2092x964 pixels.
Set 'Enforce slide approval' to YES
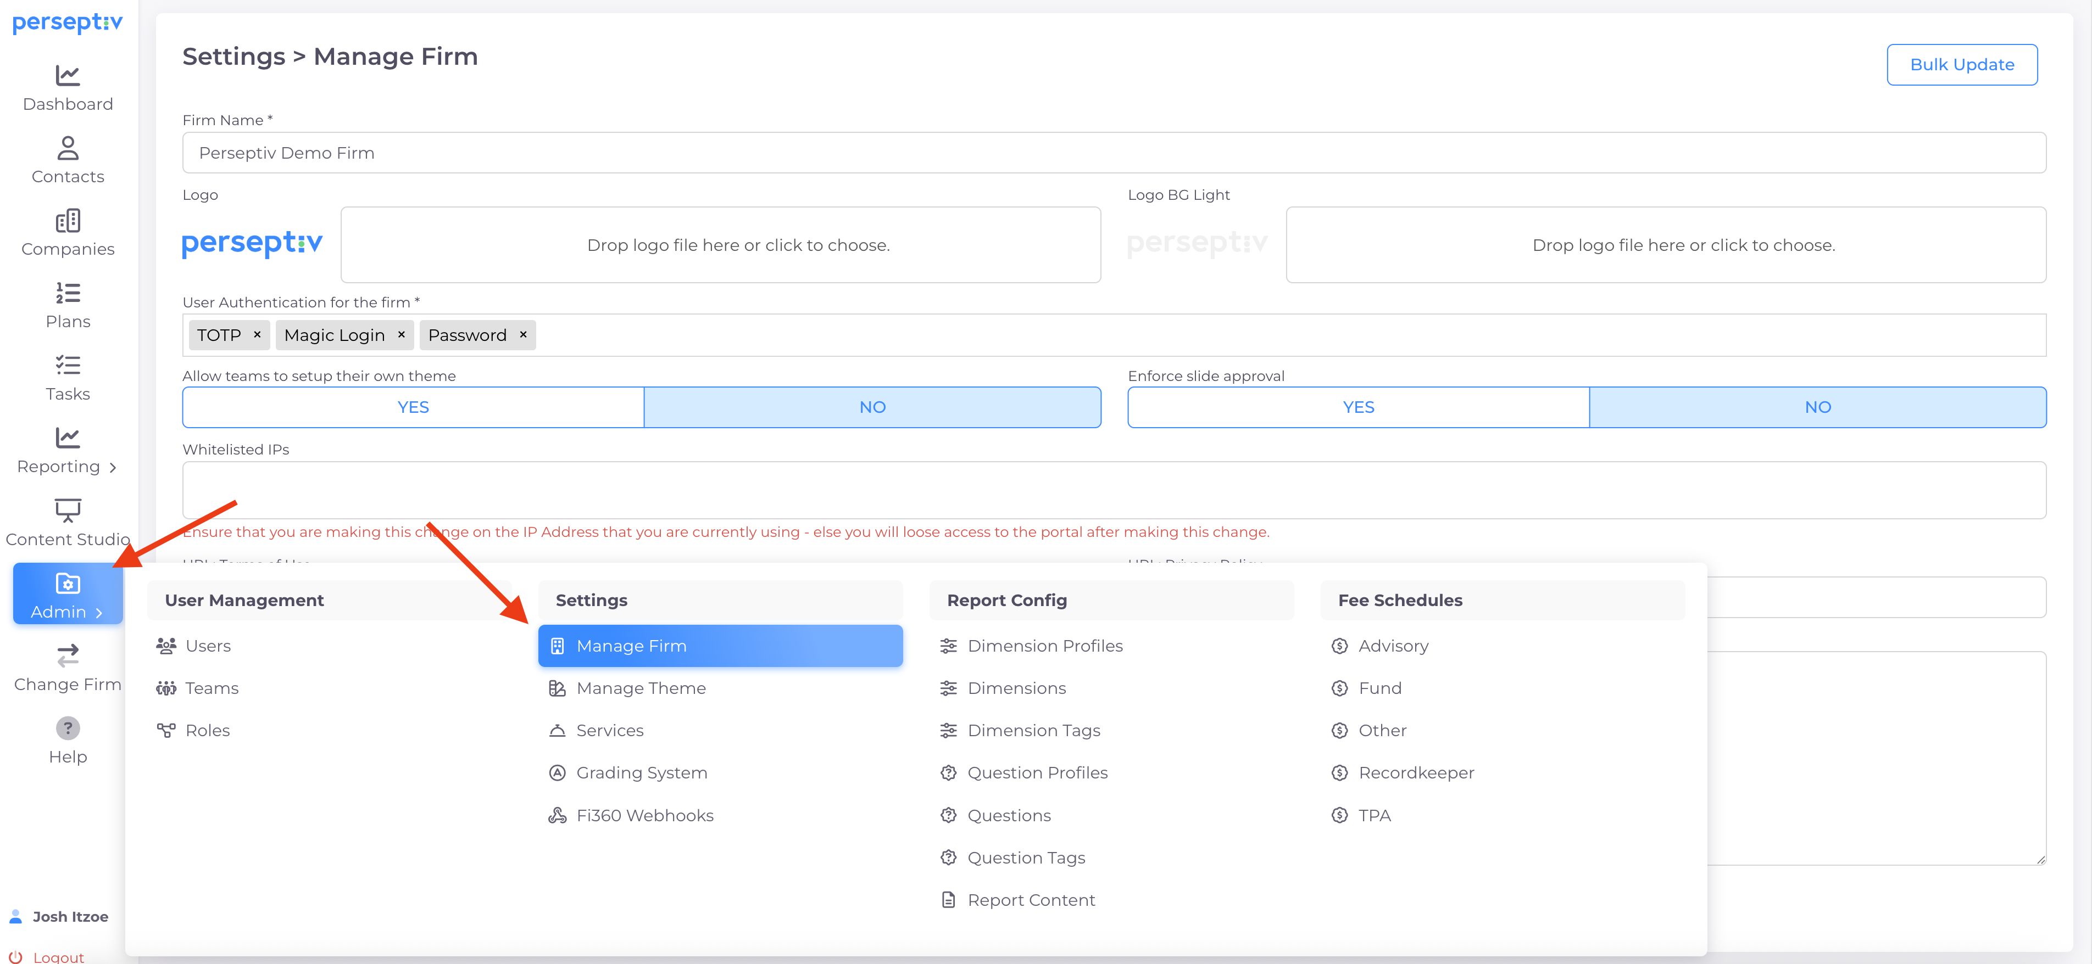tap(1358, 407)
